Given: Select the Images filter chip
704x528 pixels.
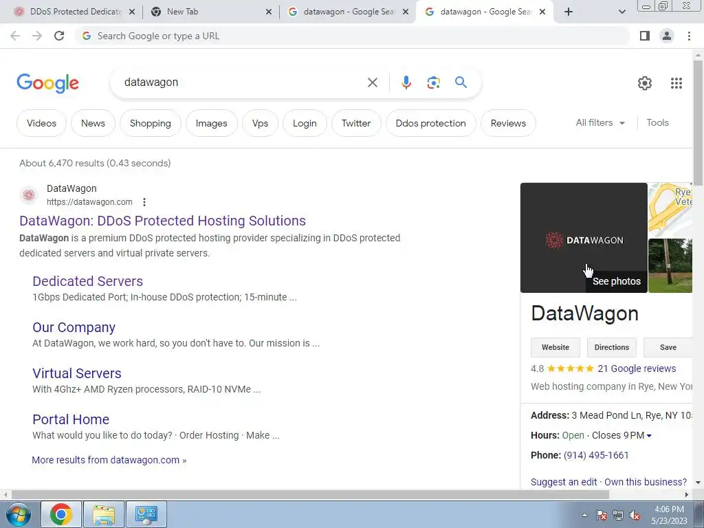Looking at the screenshot, I should 212,123.
